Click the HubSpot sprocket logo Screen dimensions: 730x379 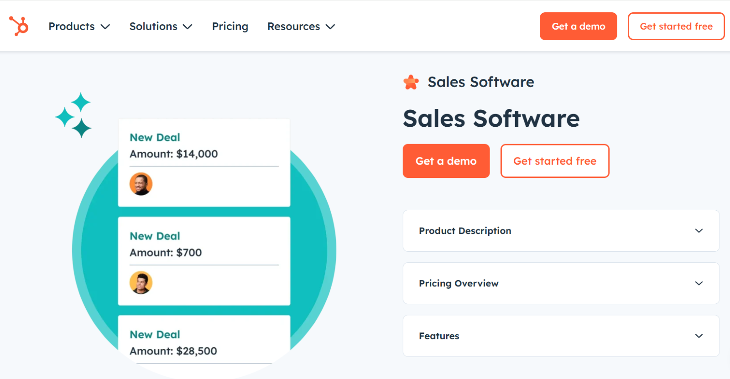19,26
